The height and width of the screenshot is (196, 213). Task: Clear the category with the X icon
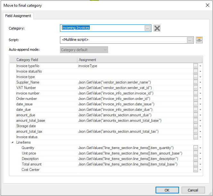tap(157, 28)
